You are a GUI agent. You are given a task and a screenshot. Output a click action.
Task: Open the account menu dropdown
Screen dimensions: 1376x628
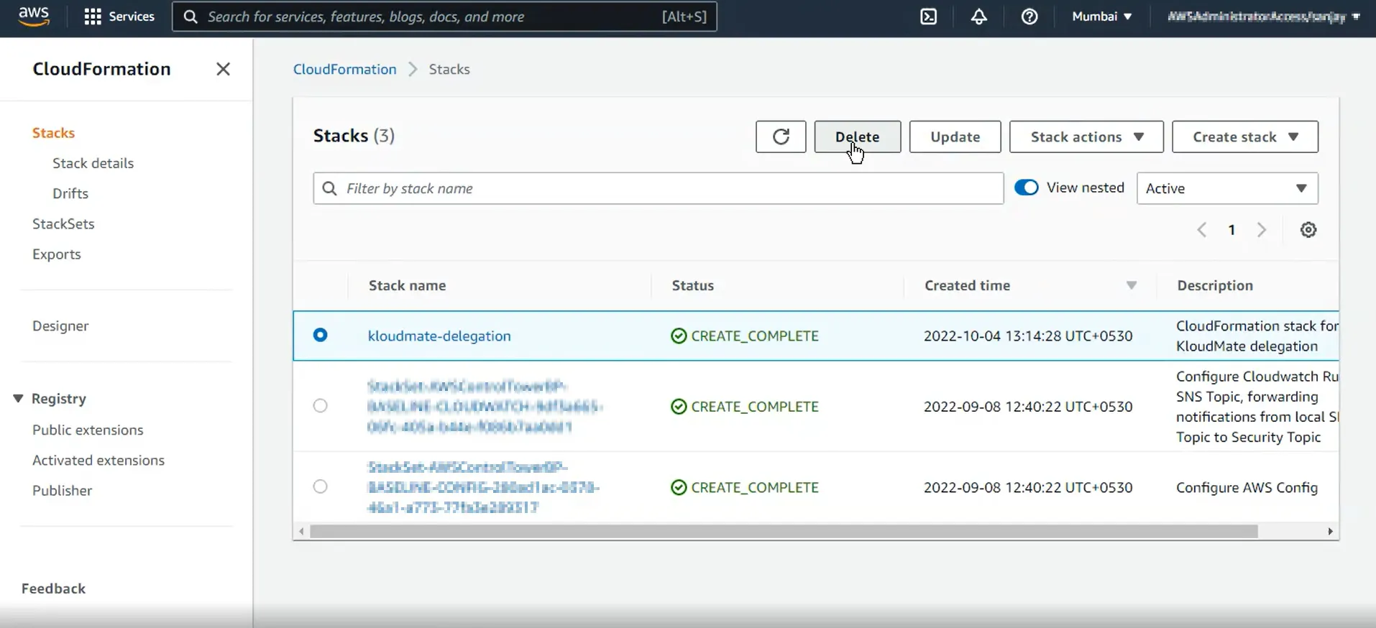[x=1263, y=17]
